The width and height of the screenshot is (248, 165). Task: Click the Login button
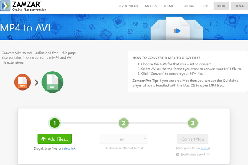click(221, 6)
